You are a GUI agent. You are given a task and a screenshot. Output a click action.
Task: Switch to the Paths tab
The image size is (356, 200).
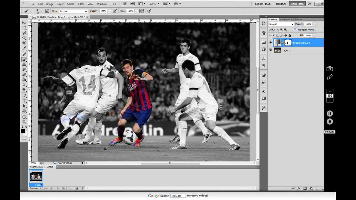(299, 19)
